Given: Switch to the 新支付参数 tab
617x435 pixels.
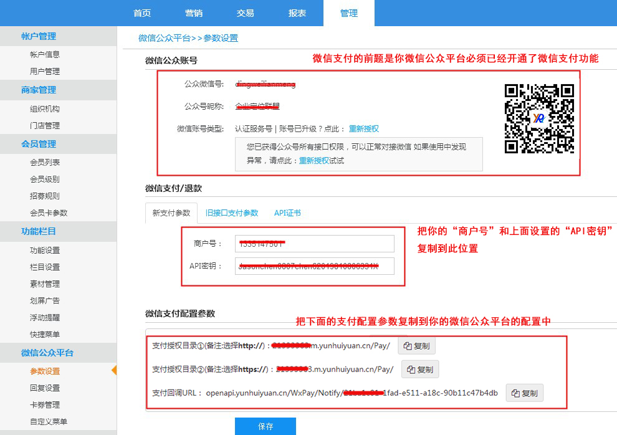Looking at the screenshot, I should pyautogui.click(x=171, y=213).
